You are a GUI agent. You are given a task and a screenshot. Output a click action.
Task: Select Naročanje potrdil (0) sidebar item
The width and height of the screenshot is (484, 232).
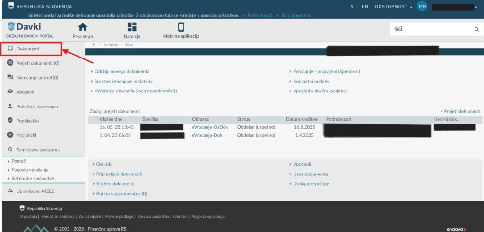(x=37, y=77)
